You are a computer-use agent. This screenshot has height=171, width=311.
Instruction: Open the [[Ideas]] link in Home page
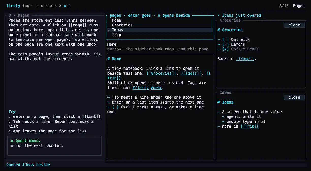191,73
